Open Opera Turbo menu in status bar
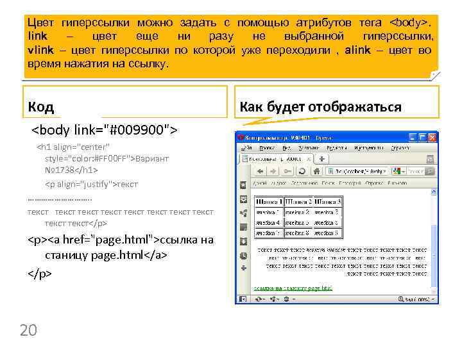 [288, 299]
